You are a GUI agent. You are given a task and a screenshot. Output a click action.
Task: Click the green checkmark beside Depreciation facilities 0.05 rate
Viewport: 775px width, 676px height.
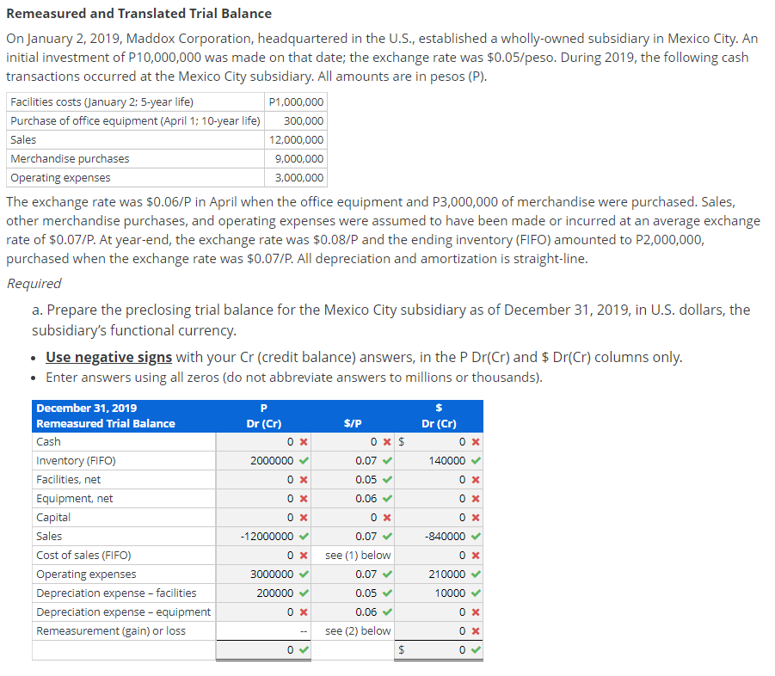(387, 593)
